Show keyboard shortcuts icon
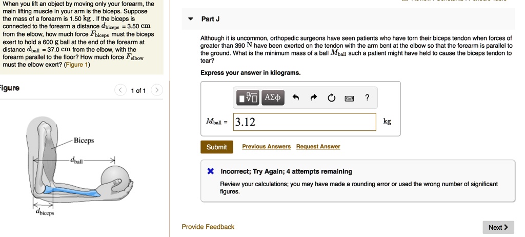Image resolution: width=525 pixels, height=237 pixels. 349,98
